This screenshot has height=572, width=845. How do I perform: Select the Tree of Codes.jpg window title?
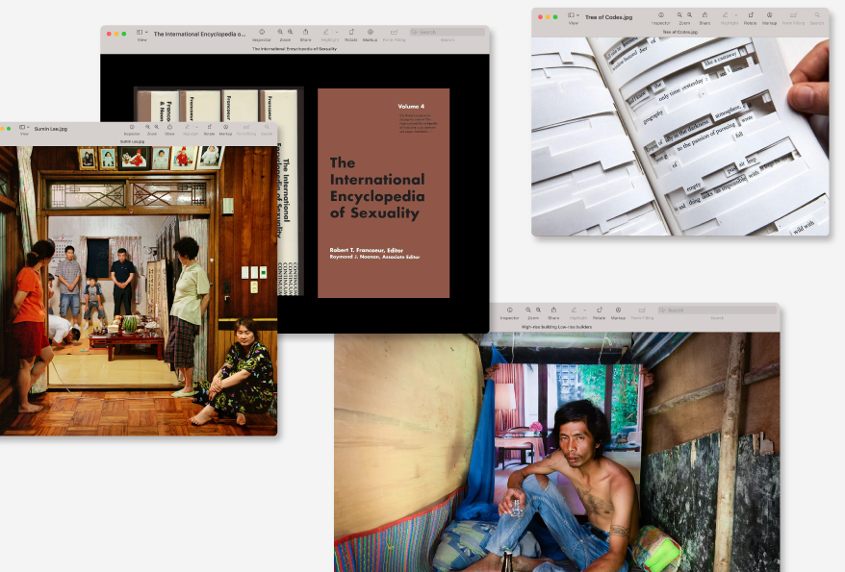[x=609, y=17]
